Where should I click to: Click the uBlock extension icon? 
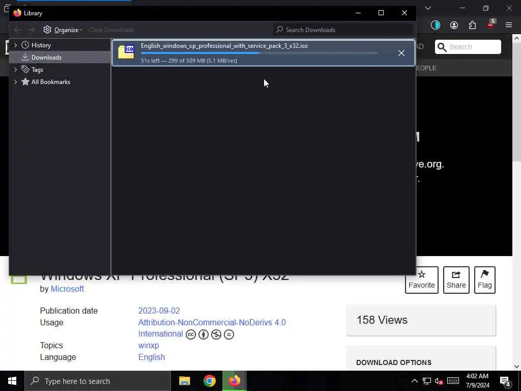tap(491, 24)
